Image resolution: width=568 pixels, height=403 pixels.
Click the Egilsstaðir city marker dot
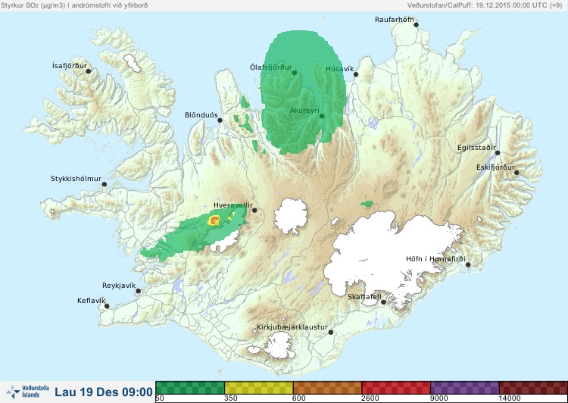point(498,153)
